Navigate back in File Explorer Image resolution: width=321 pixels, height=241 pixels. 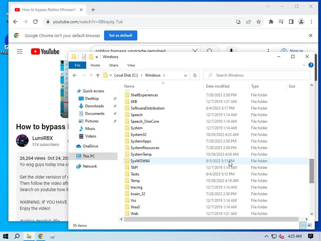pyautogui.click(x=75, y=75)
